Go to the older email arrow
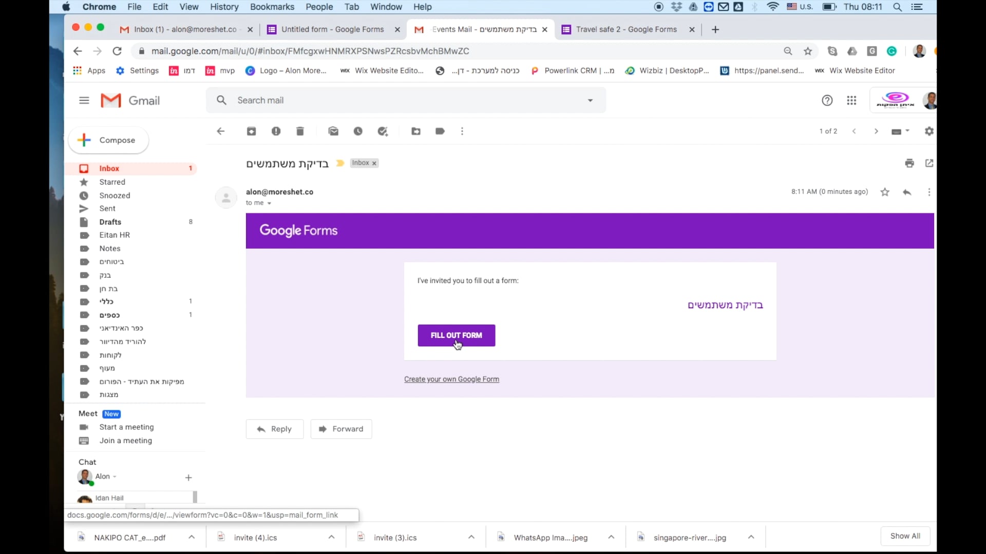This screenshot has height=554, width=986. (x=876, y=131)
